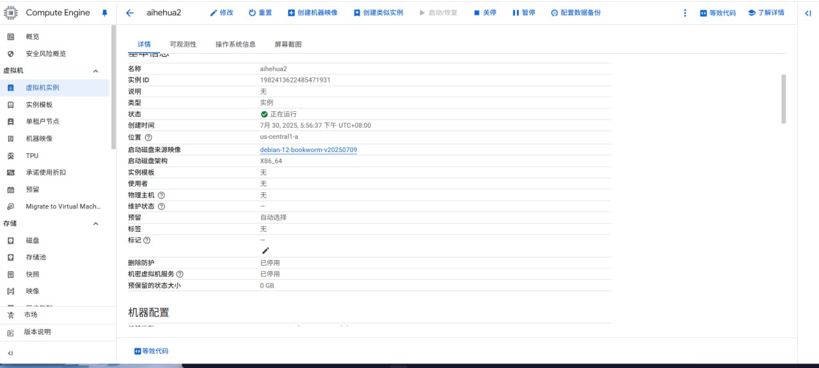Click the help icon next to 机密虚拟机服务
Image resolution: width=819 pixels, height=368 pixels.
(x=180, y=274)
